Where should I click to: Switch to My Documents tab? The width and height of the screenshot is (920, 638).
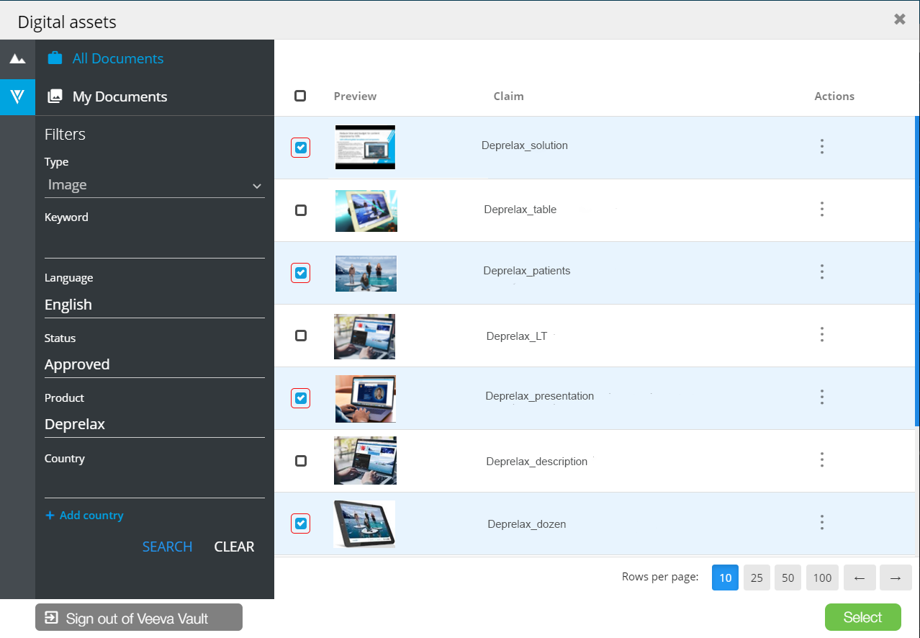tap(119, 97)
